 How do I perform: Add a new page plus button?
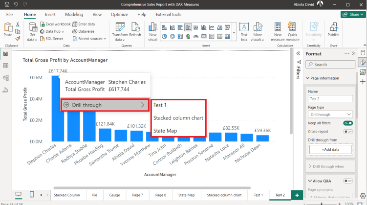297,195
